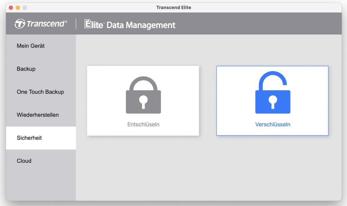Click the disabled gray zoom button
The image size is (347, 206).
(x=25, y=8)
